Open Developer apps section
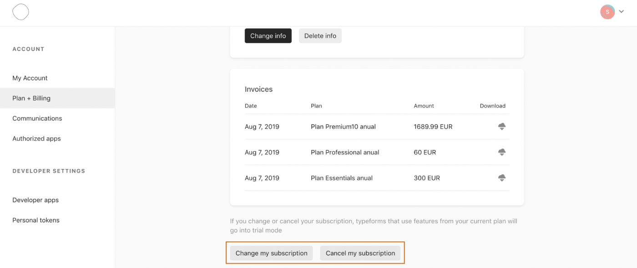 (x=35, y=200)
